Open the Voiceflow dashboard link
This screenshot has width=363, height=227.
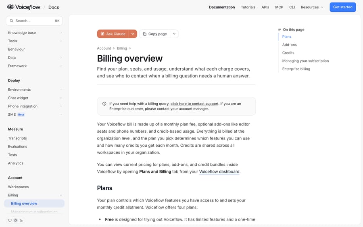point(219,171)
